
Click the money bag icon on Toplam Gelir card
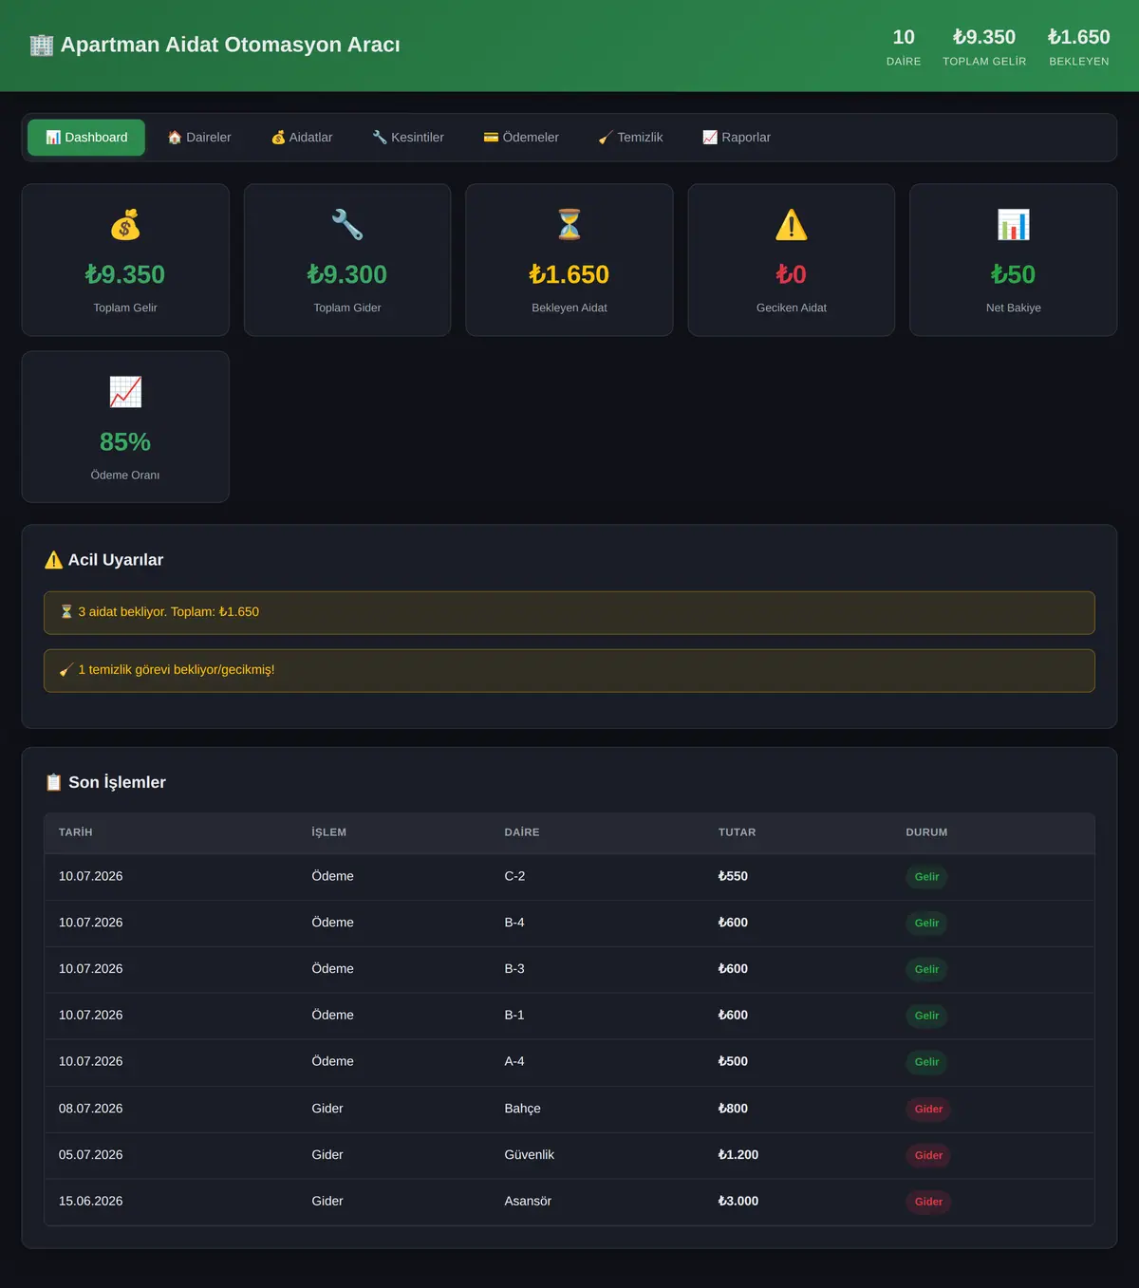click(x=125, y=225)
